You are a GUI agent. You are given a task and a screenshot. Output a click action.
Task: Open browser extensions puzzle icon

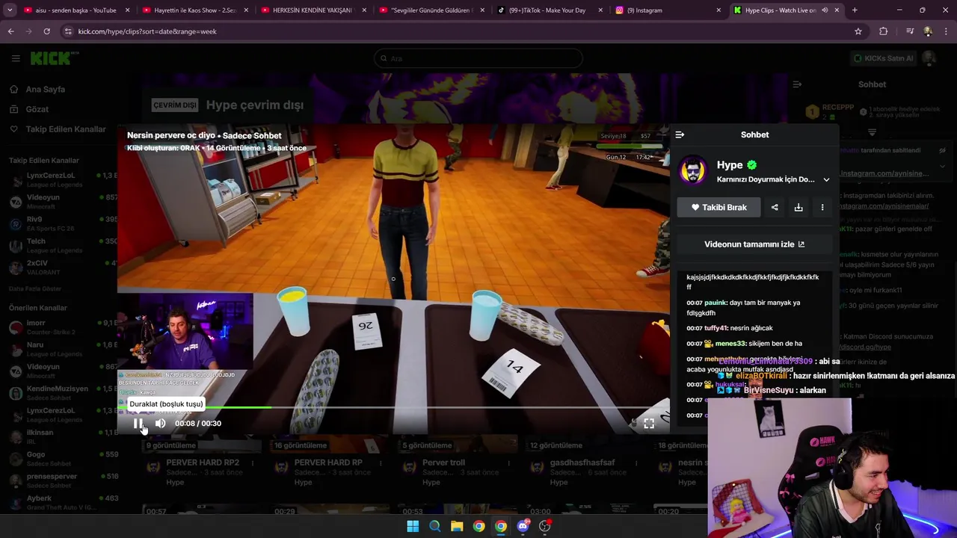[884, 31]
